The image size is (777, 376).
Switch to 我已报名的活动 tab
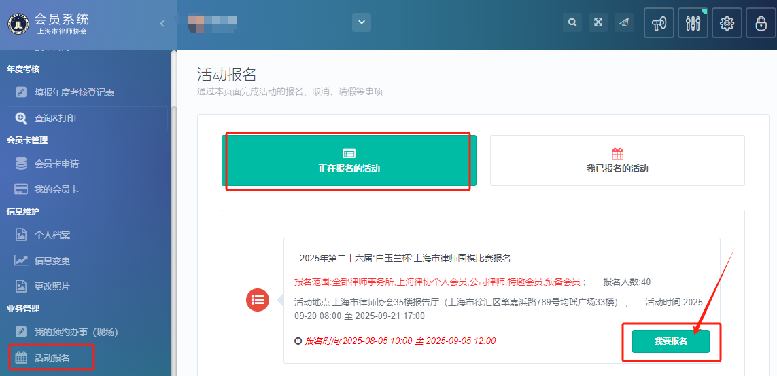coord(617,161)
